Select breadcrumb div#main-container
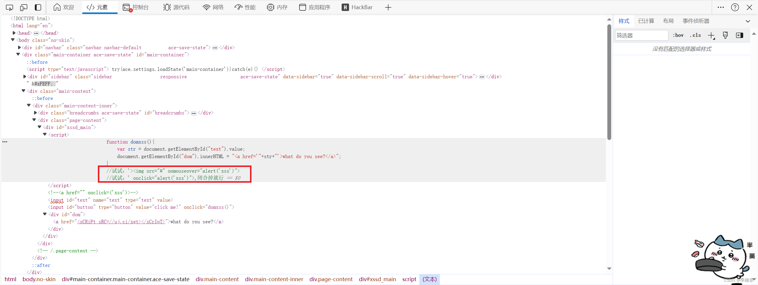 pos(125,279)
